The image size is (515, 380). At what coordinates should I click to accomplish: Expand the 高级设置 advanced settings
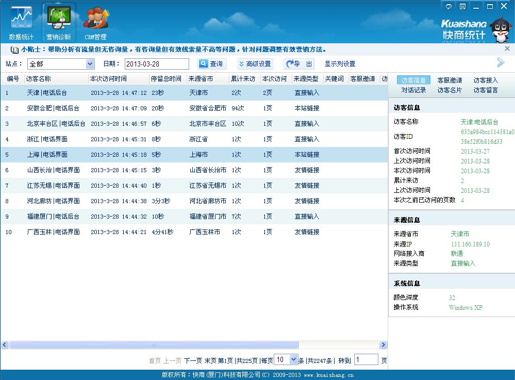pos(255,64)
